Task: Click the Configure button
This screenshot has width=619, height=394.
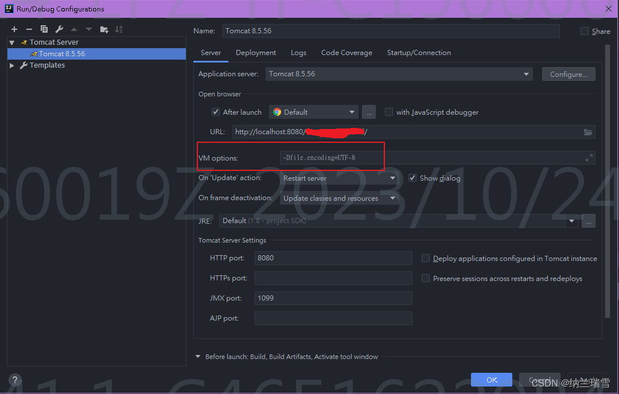Action: [x=568, y=73]
